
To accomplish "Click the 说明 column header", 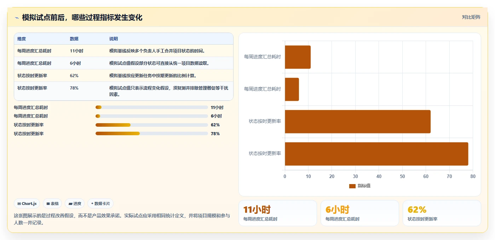I will point(114,39).
